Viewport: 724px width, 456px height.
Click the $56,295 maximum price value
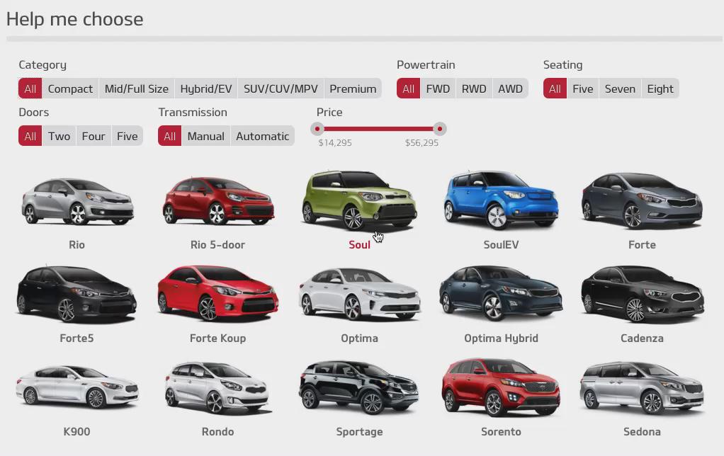[x=422, y=142]
